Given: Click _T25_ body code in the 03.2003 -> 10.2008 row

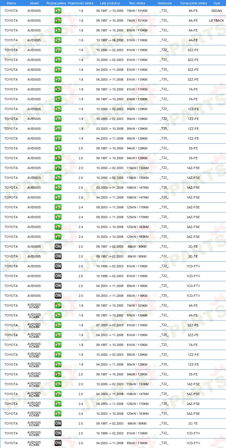Looking at the screenshot, I should [x=164, y=129].
